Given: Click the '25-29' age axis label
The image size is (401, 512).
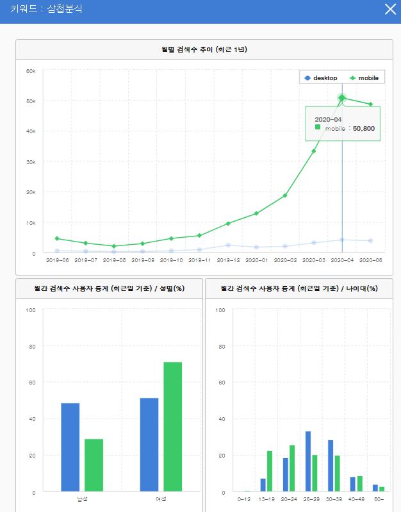Looking at the screenshot, I should coord(311,499).
